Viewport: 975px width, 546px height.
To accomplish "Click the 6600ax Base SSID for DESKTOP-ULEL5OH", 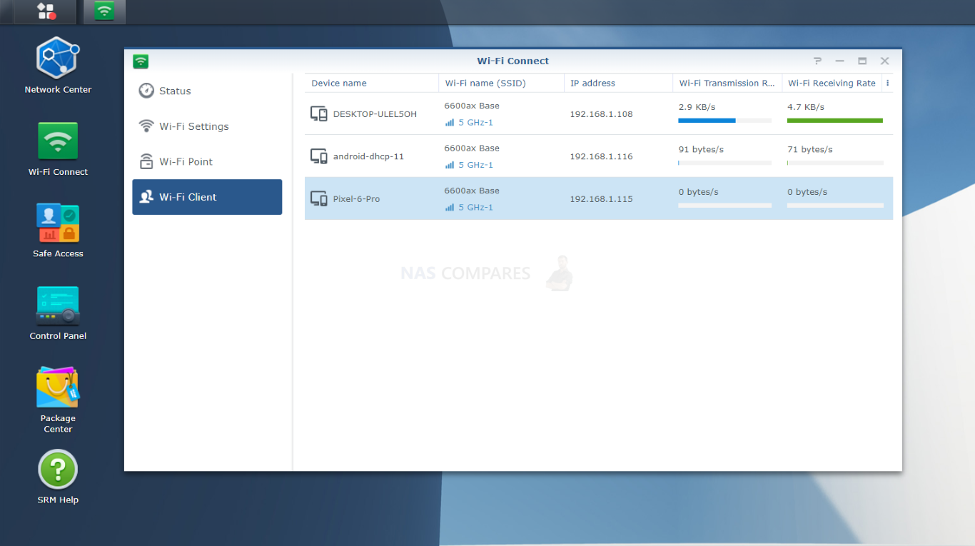I will coord(472,106).
